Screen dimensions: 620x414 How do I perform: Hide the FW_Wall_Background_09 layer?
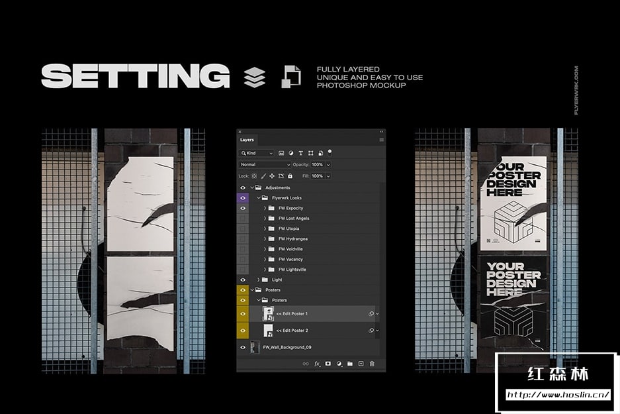[243, 348]
